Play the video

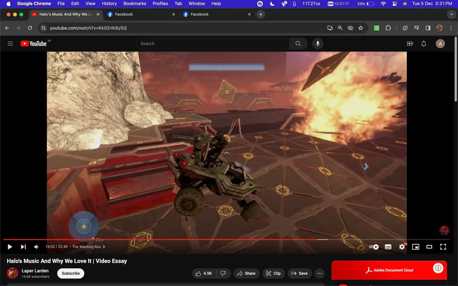pyautogui.click(x=10, y=247)
